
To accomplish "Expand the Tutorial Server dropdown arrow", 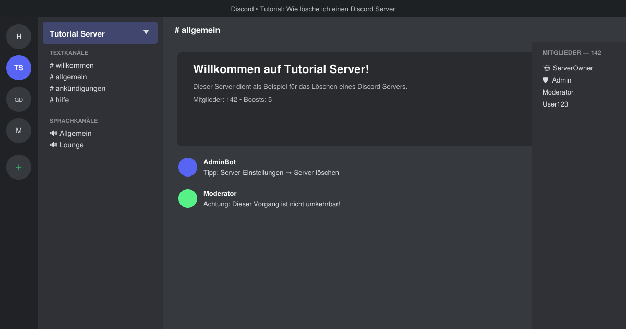I will pos(146,33).
